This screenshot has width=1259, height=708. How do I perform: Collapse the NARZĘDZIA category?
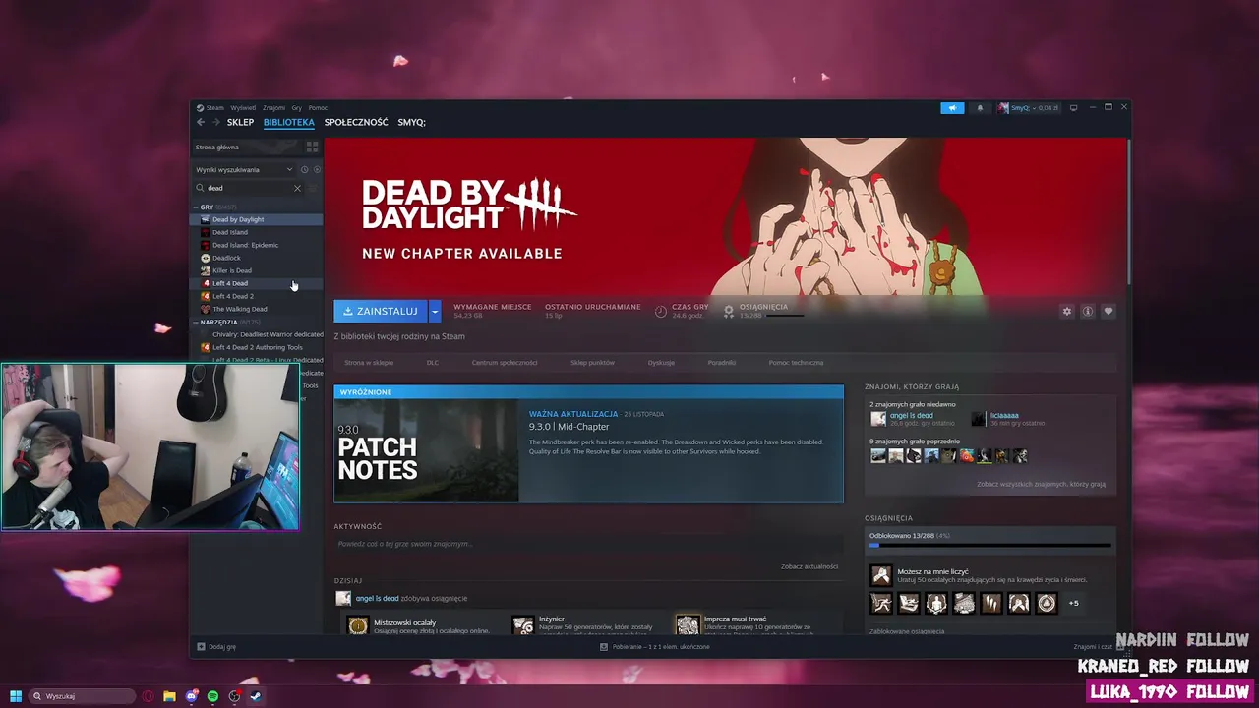(x=196, y=323)
